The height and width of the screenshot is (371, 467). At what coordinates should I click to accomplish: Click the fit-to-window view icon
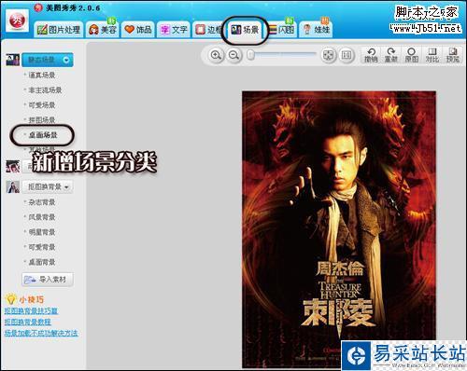pyautogui.click(x=329, y=55)
